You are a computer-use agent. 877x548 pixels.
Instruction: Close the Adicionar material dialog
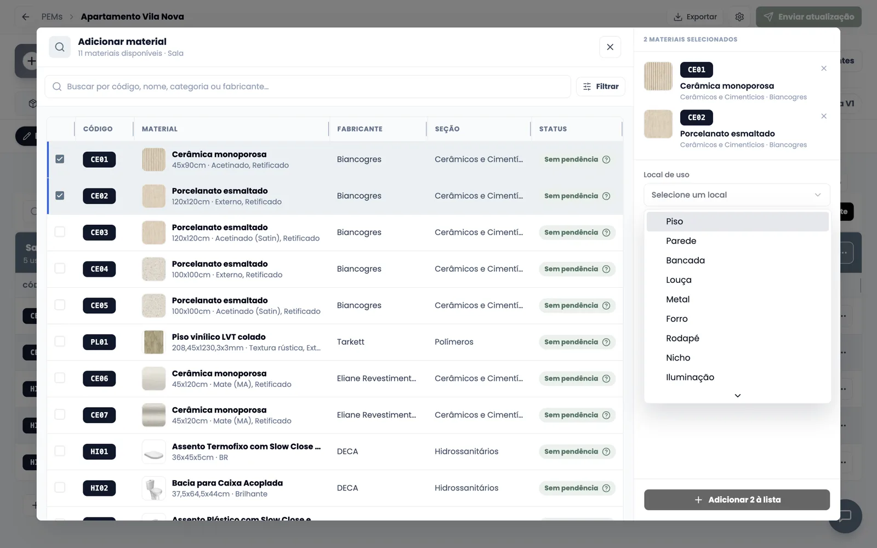[x=610, y=47]
